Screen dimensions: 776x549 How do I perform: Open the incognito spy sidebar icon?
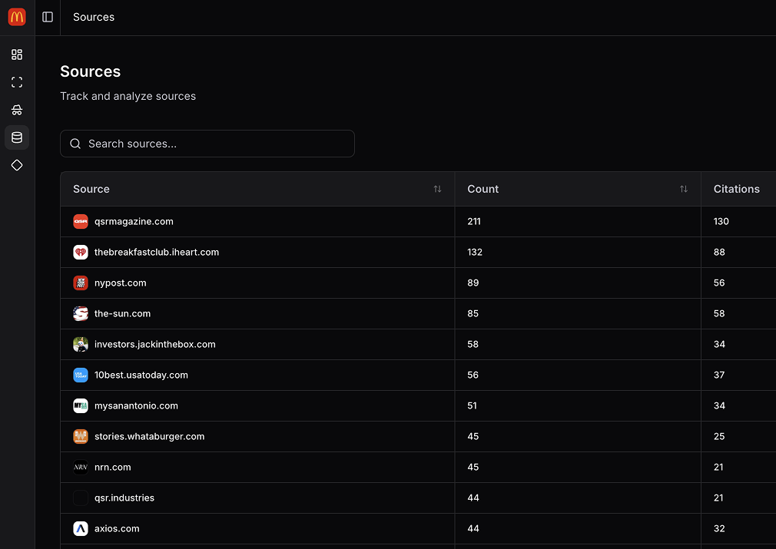click(16, 110)
